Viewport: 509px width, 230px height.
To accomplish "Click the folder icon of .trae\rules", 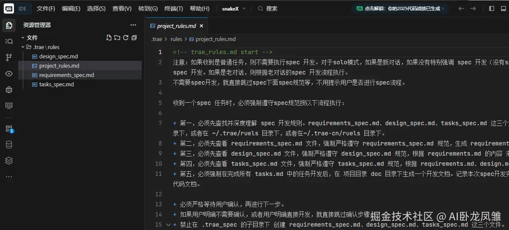I will tap(29, 47).
